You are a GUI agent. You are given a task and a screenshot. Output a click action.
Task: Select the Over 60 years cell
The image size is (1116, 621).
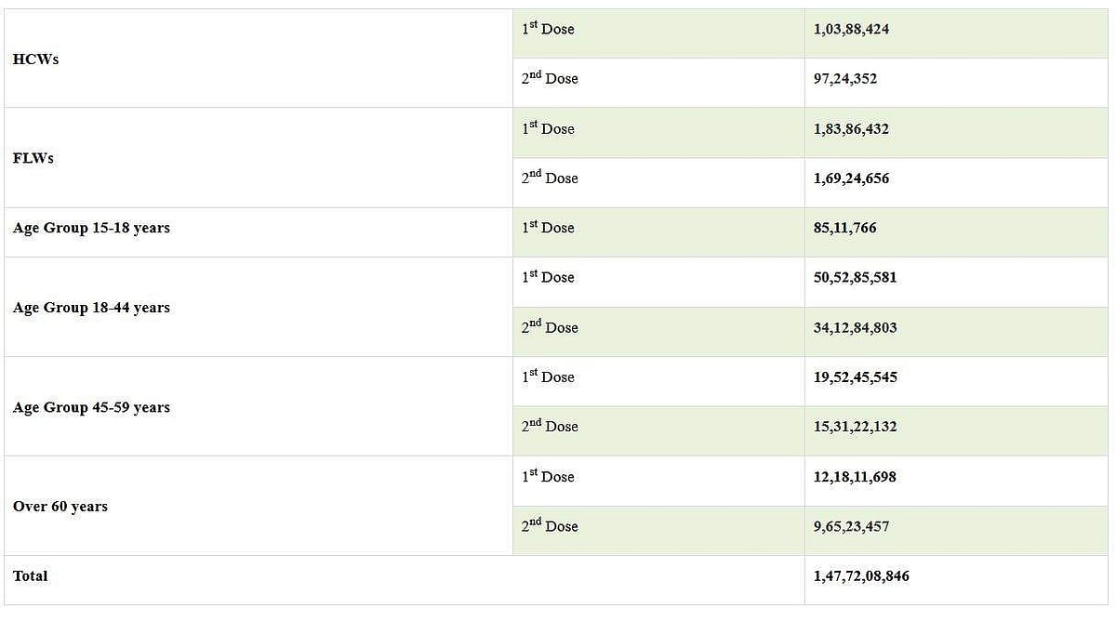[60, 507]
